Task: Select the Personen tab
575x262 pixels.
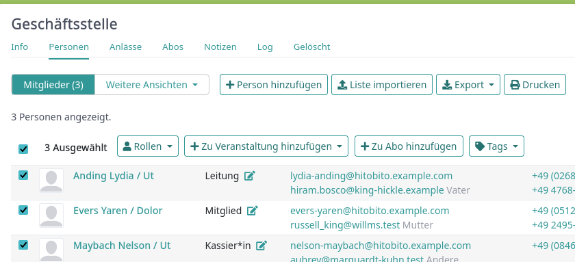Action: [69, 47]
